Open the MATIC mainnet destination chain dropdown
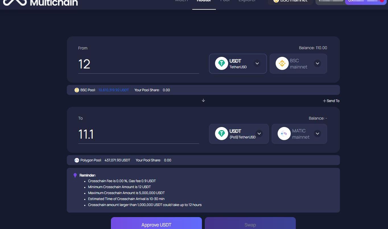This screenshot has width=388, height=229. pyautogui.click(x=317, y=134)
